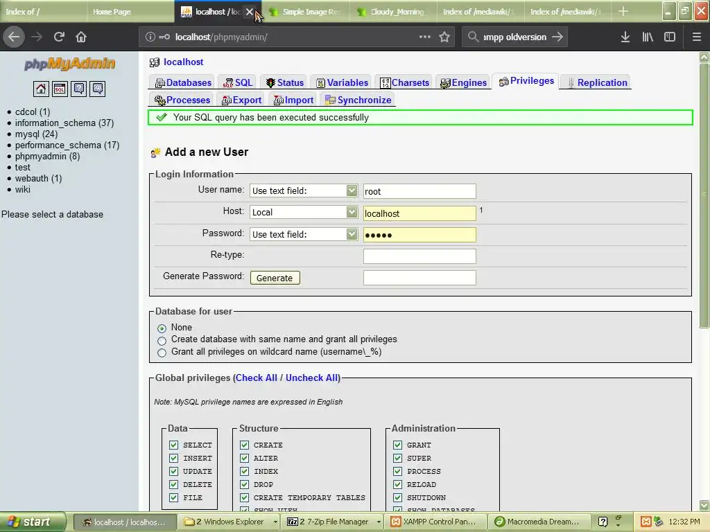
Task: Switch to the Databases tab
Action: point(183,83)
